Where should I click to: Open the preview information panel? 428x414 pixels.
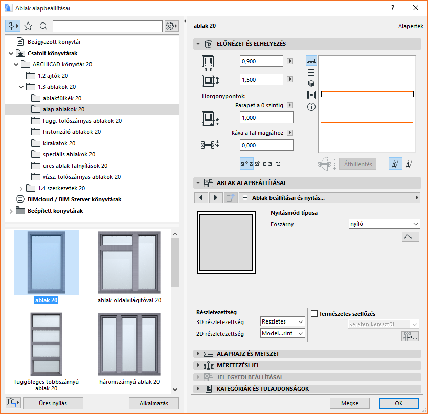pyautogui.click(x=311, y=107)
